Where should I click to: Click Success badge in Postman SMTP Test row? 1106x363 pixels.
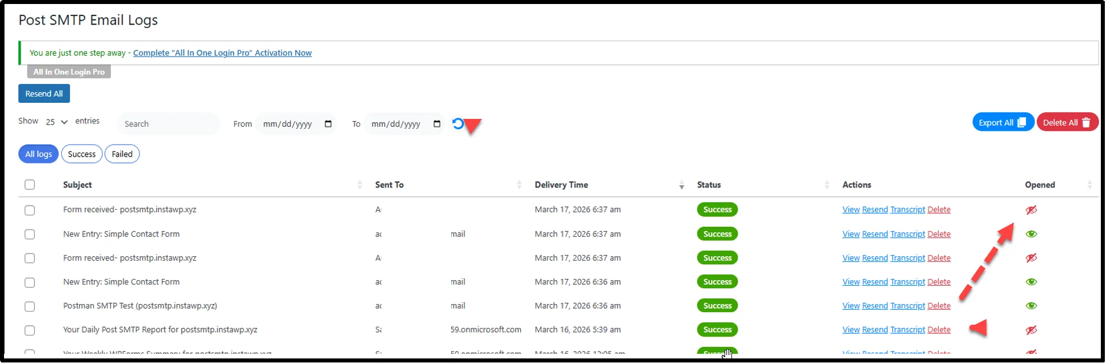coord(717,306)
